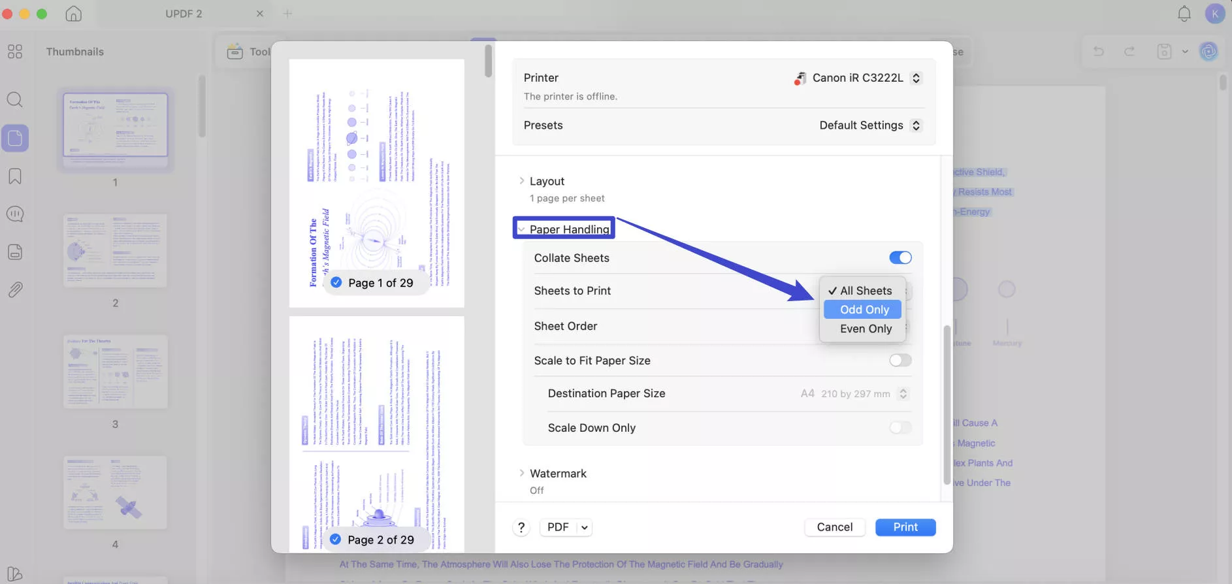Toggle Scale to Fit Paper Size switch

tap(900, 361)
